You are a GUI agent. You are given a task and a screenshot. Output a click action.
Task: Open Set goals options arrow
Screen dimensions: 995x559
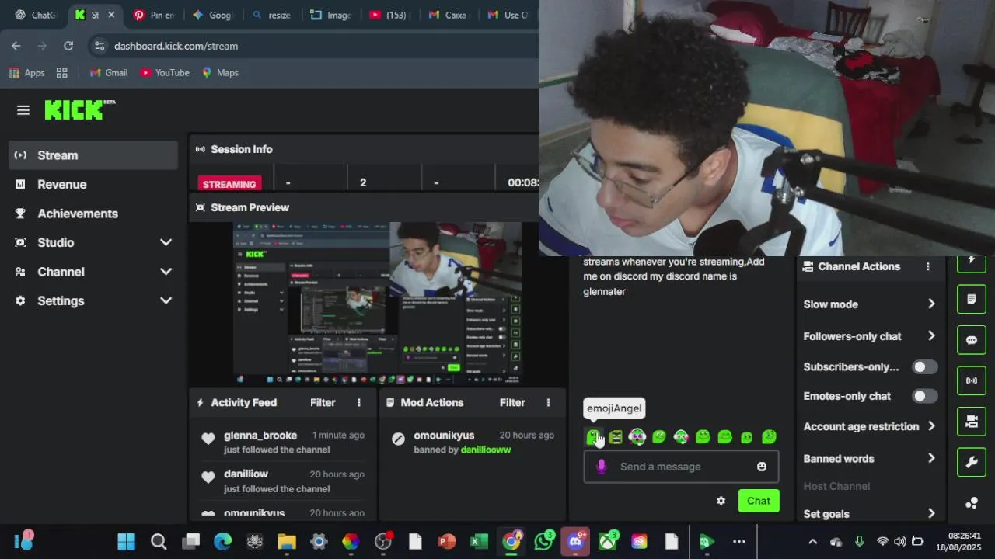[931, 513]
